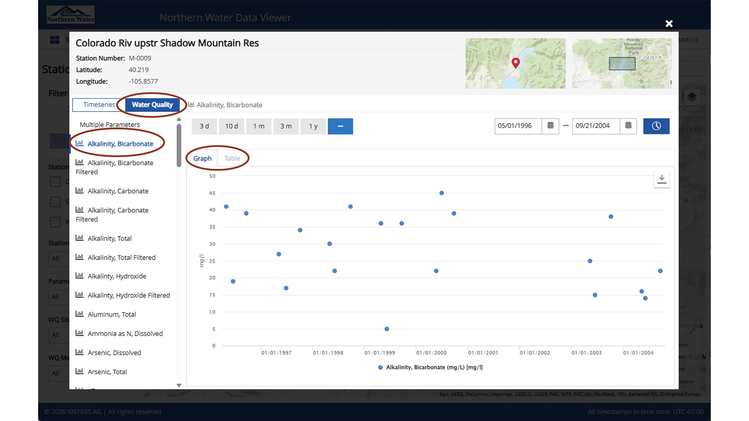Image resolution: width=749 pixels, height=421 pixels.
Task: Open the station location map thumbnail
Action: 515,63
